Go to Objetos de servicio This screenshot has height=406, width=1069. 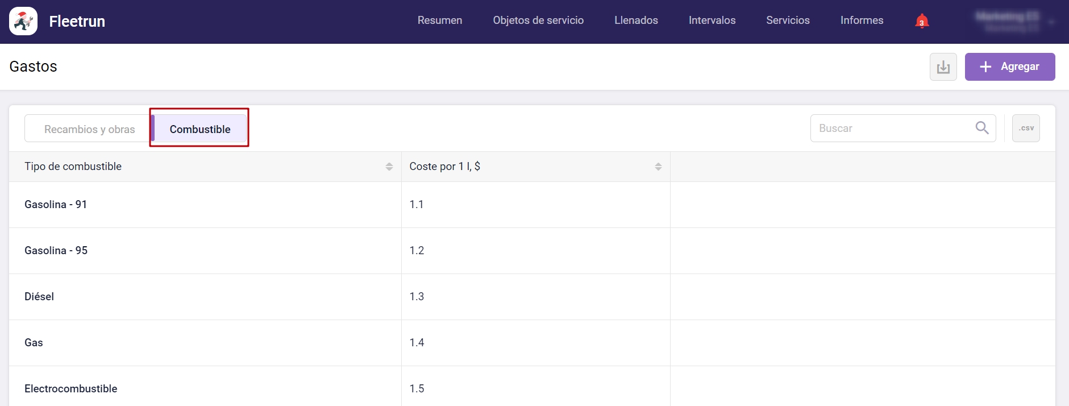pyautogui.click(x=538, y=20)
